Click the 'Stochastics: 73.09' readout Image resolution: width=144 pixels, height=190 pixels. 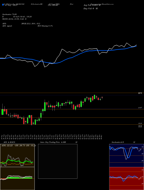10,14
